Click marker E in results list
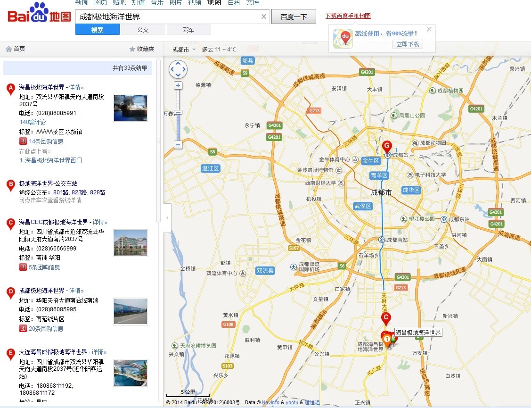The height and width of the screenshot is (408, 531). pos(11,354)
